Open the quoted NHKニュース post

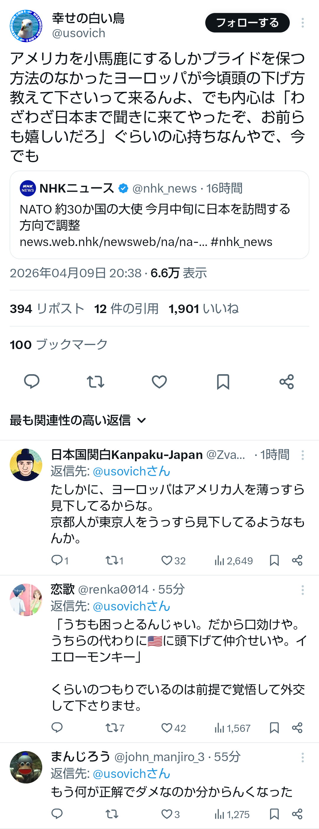(x=159, y=215)
